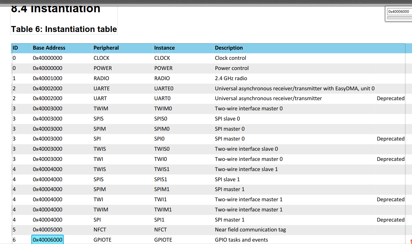This screenshot has height=244, width=412.
Task: Click the 2.4 GHz radio description text
Action: (x=230, y=78)
